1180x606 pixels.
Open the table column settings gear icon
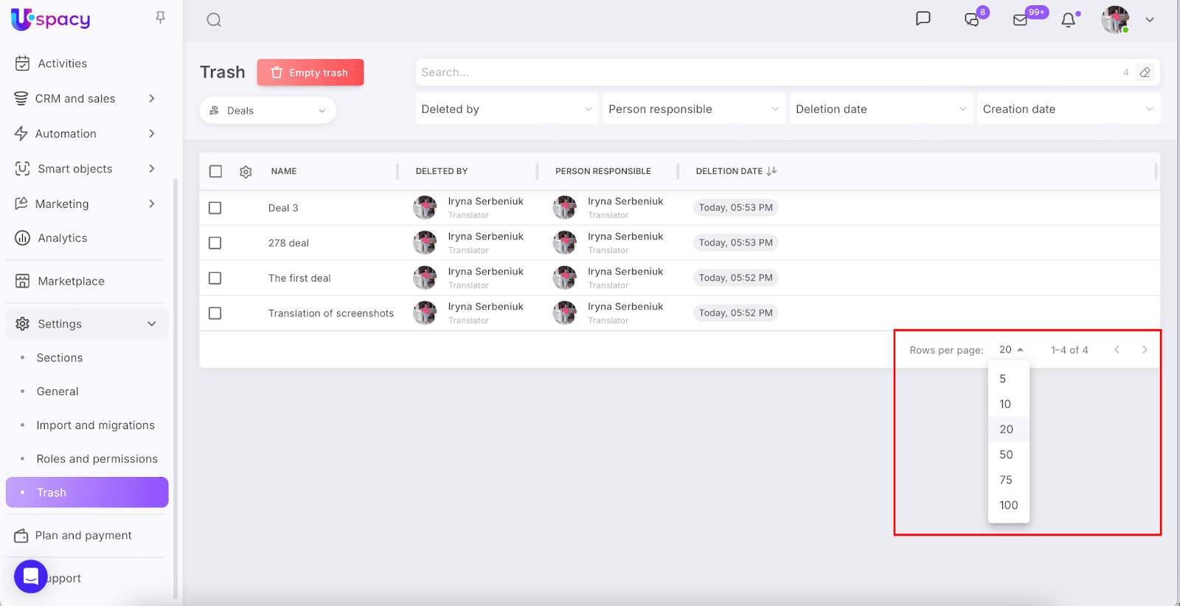(246, 172)
